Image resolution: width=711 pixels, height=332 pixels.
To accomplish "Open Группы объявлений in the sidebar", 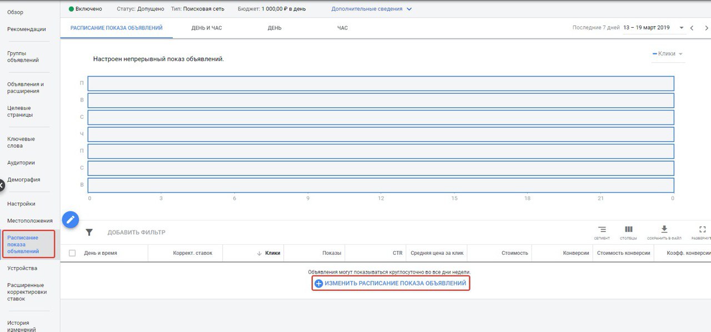I will 23,57.
